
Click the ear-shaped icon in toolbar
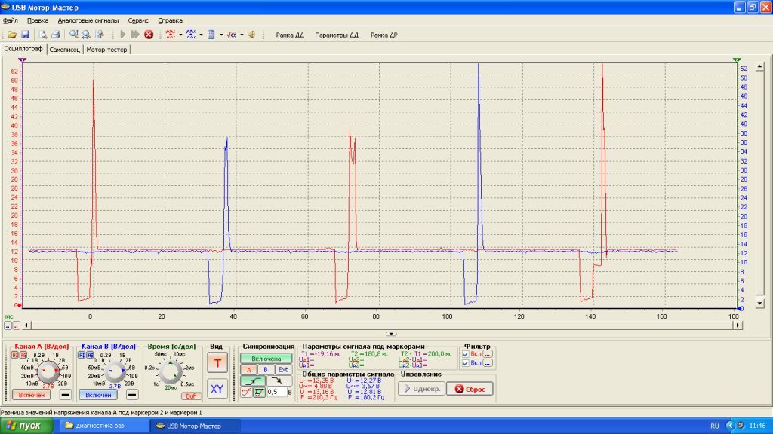tap(251, 35)
